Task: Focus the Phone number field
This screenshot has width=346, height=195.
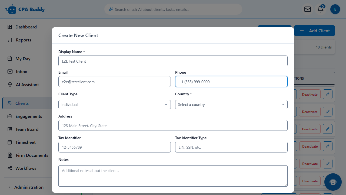Action: click(231, 82)
